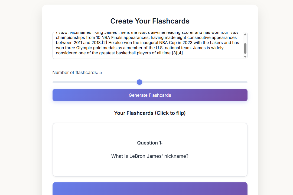Click the LeBron James' nickname question text

click(x=150, y=156)
